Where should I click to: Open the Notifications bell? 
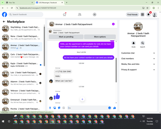pos(148,15)
